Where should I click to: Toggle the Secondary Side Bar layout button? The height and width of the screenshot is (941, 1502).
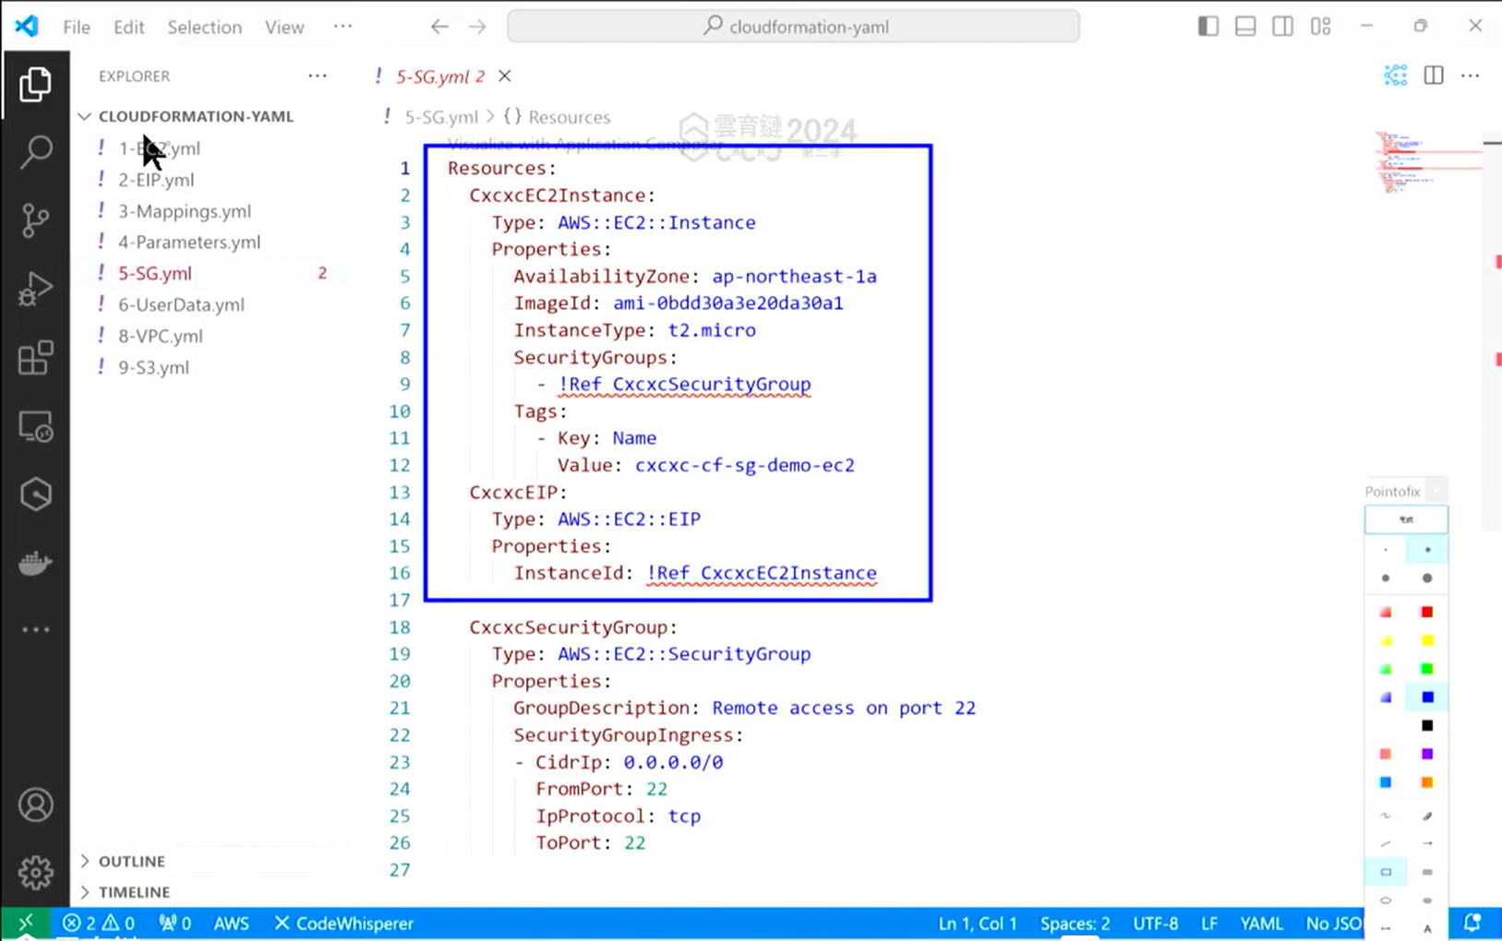pos(1282,27)
